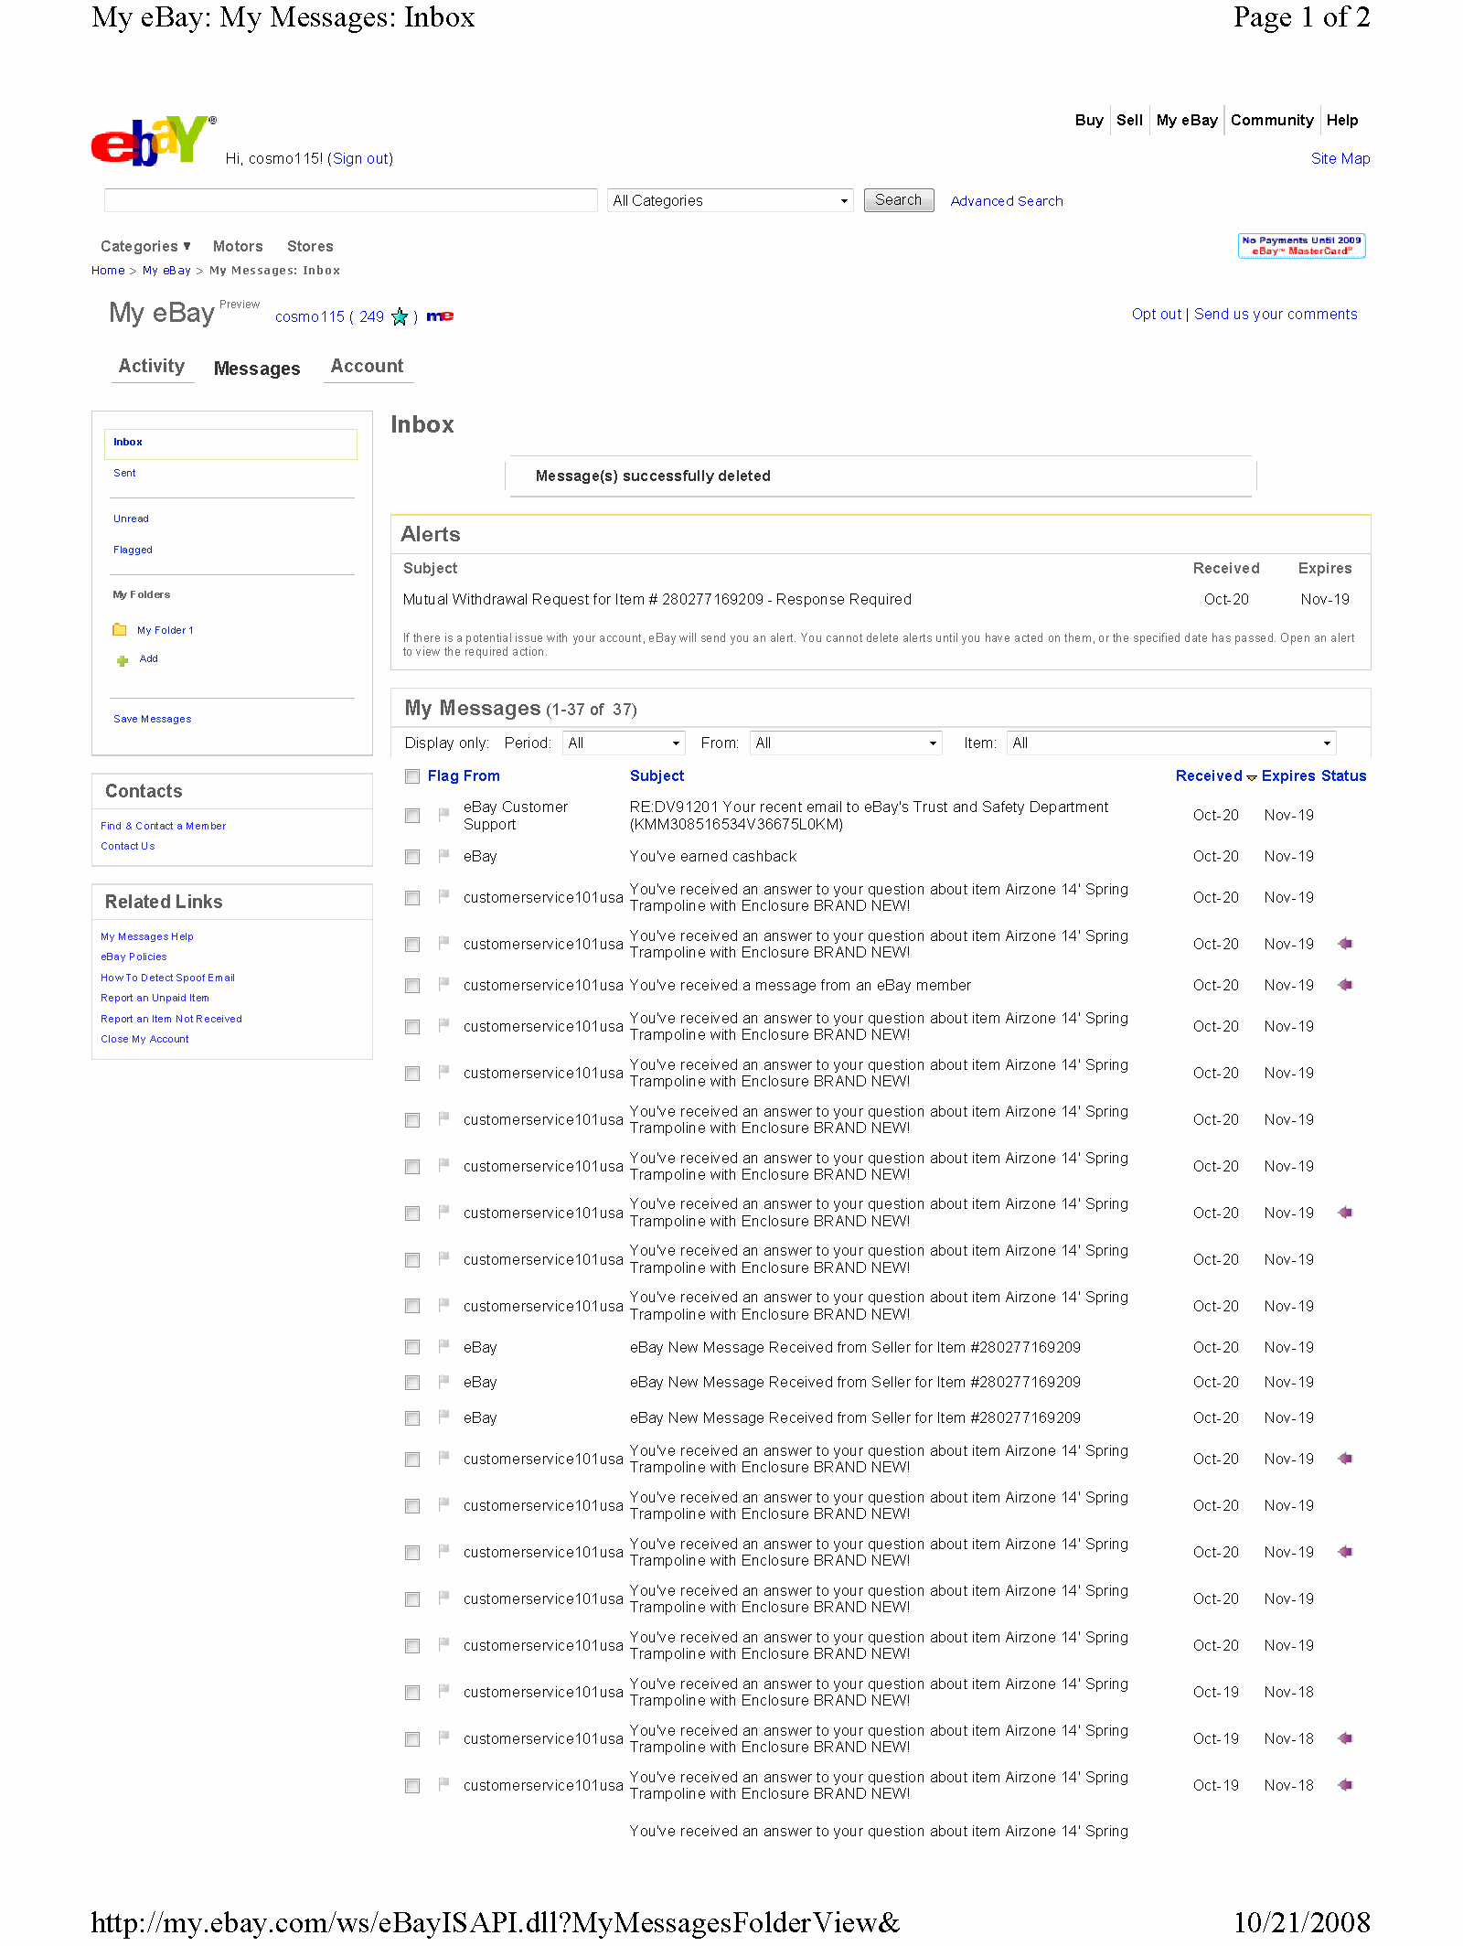This screenshot has height=1946, width=1463.
Task: Click the My Folder 1 folder icon
Action: pos(120,630)
